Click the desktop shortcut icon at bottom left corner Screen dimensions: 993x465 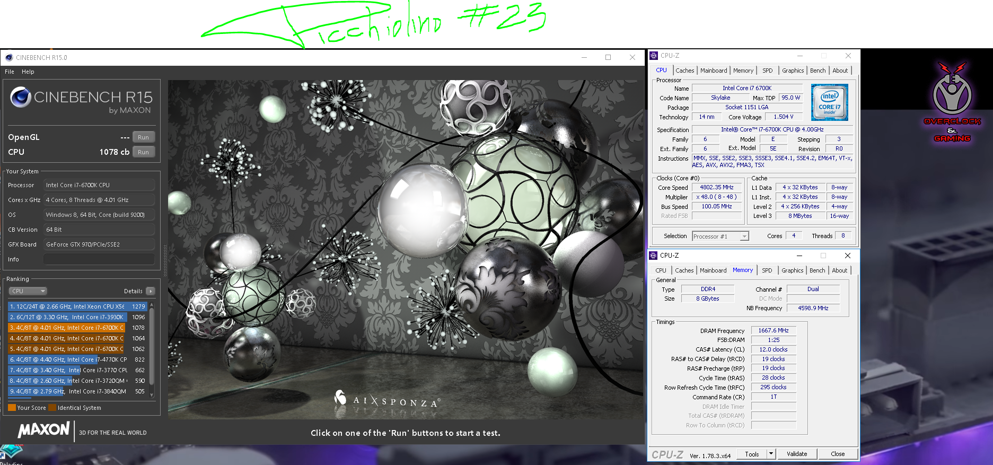click(11, 452)
